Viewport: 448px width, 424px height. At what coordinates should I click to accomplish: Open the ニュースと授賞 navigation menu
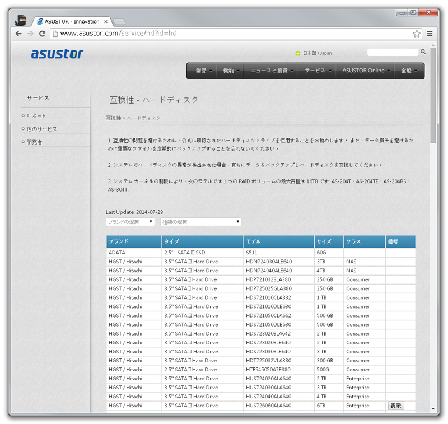[x=272, y=71]
